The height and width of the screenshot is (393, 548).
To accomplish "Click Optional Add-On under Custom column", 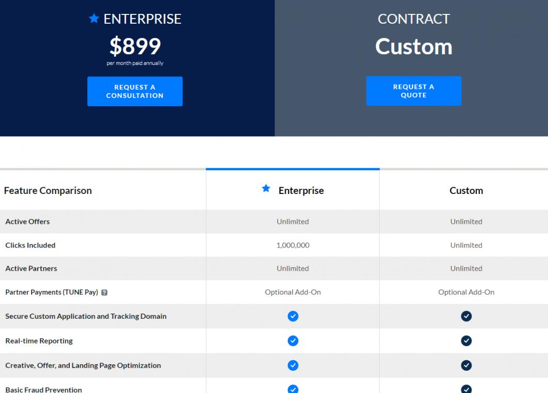I will 466,292.
